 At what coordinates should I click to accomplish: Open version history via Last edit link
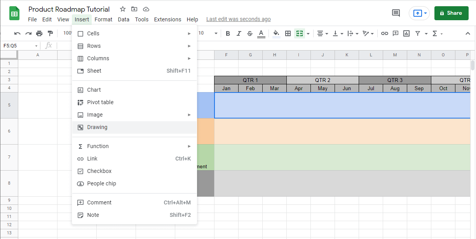pos(238,19)
